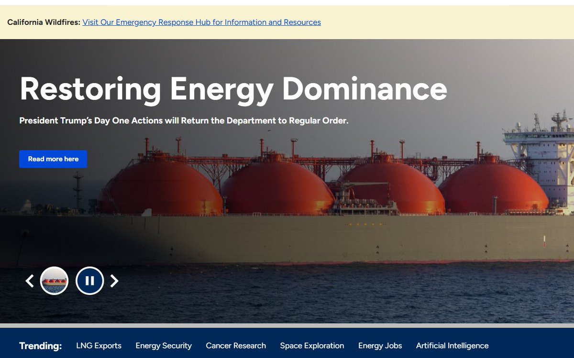
Task: Select the LNG tanker slide thumbnail
Action: coord(54,281)
